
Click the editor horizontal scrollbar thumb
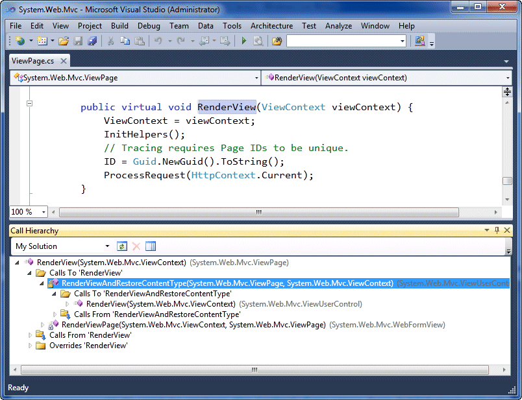(258, 212)
